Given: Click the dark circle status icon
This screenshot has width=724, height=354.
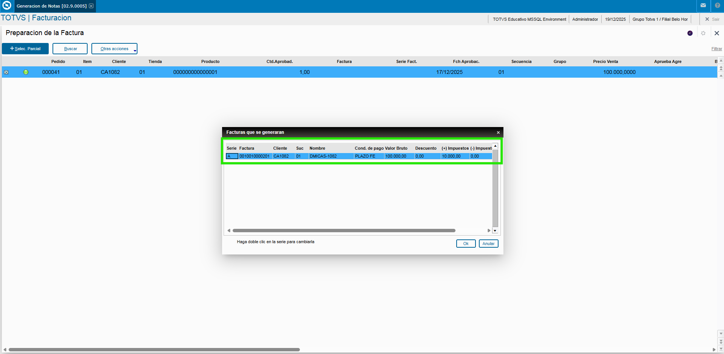Looking at the screenshot, I should [690, 33].
